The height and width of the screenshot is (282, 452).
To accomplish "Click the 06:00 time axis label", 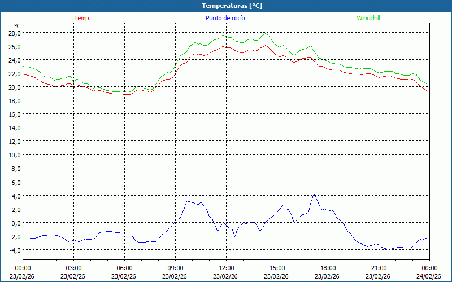I will coord(124,268).
